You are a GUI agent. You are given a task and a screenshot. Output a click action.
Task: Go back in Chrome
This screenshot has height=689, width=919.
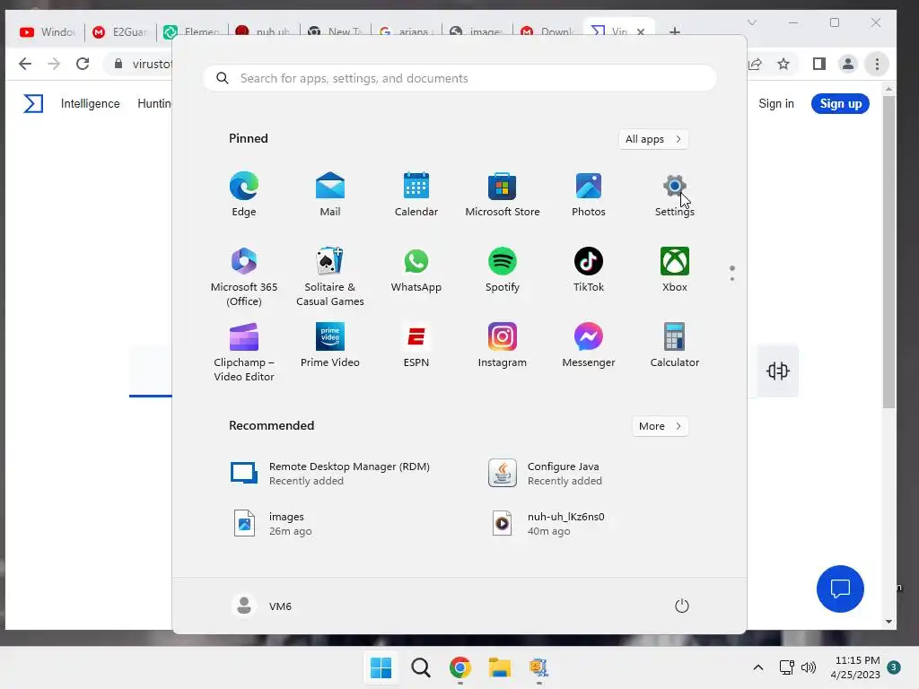click(24, 64)
